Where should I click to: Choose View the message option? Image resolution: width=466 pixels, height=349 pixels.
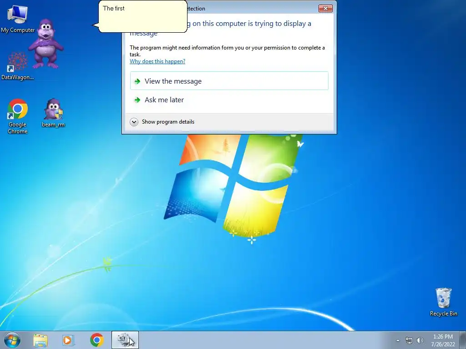229,81
